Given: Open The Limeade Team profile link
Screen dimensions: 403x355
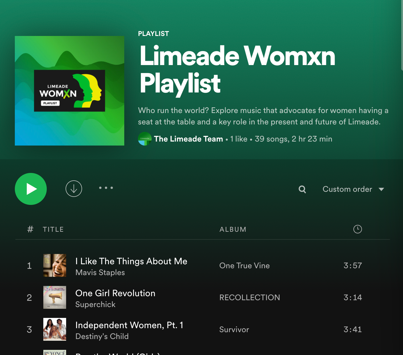Looking at the screenshot, I should 188,139.
